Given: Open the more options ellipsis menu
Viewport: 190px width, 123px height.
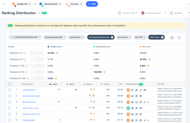Looking at the screenshot, I should click(x=188, y=4).
